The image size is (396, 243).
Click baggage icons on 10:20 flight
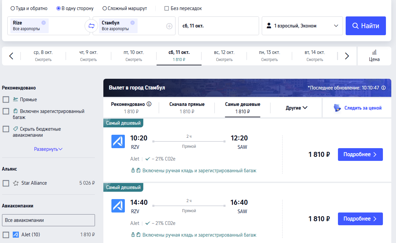[x=136, y=171]
